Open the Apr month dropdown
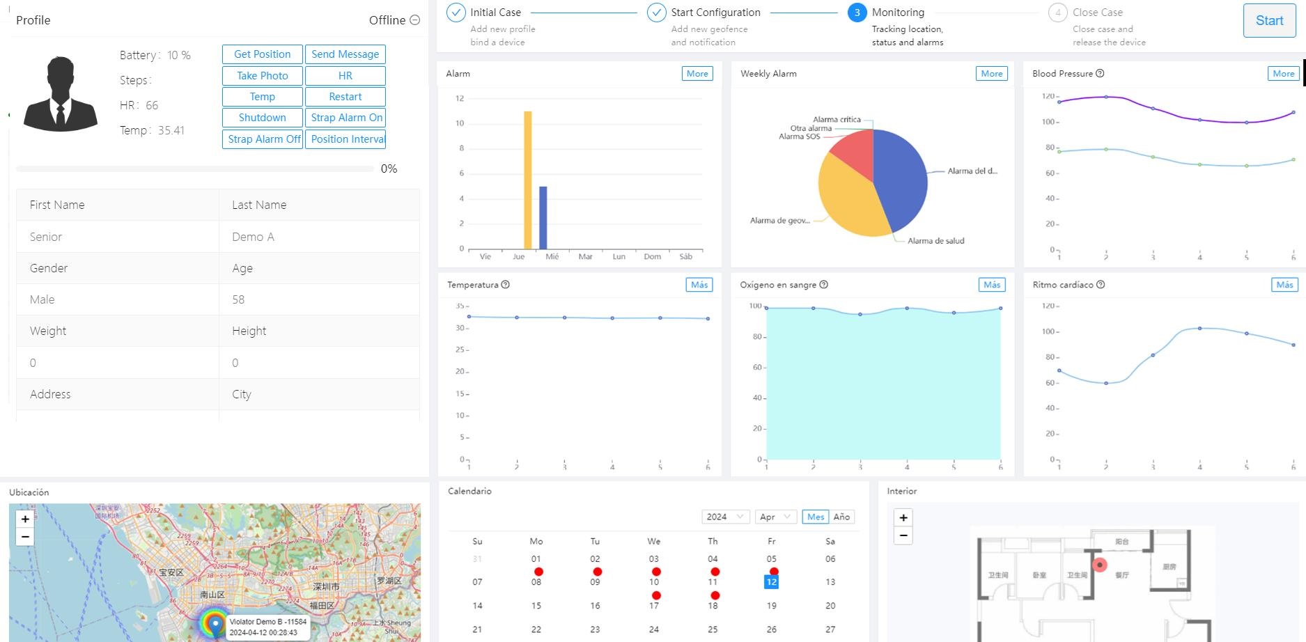The height and width of the screenshot is (642, 1306). pyautogui.click(x=775, y=517)
